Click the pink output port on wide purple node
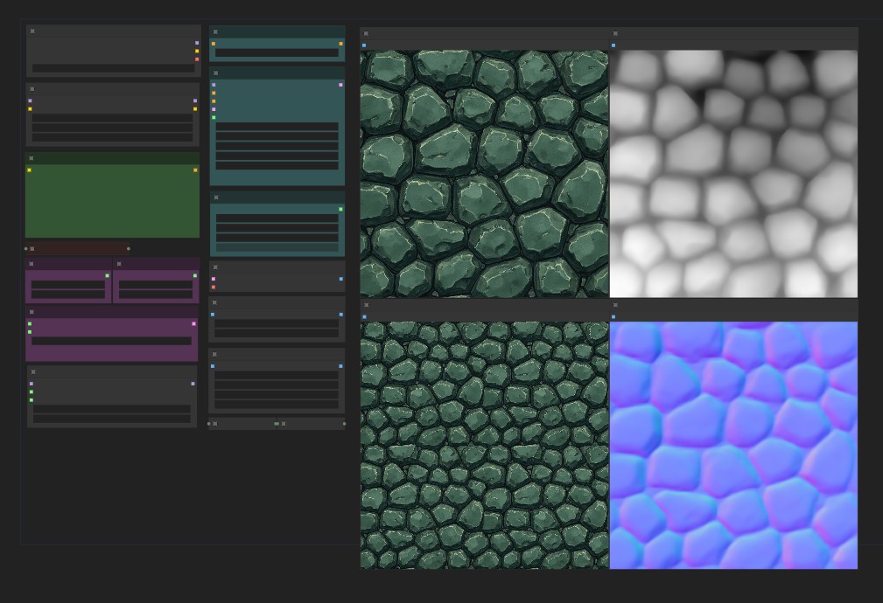883x603 pixels. click(193, 324)
